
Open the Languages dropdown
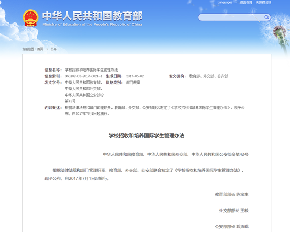[227, 2]
